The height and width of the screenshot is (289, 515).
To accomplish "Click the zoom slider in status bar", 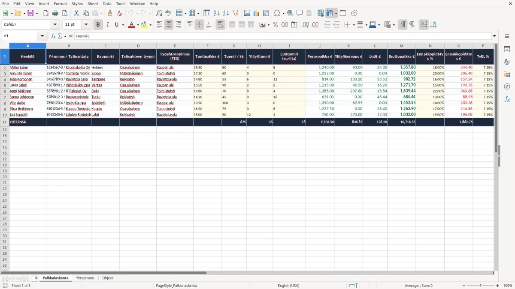I will [x=480, y=286].
